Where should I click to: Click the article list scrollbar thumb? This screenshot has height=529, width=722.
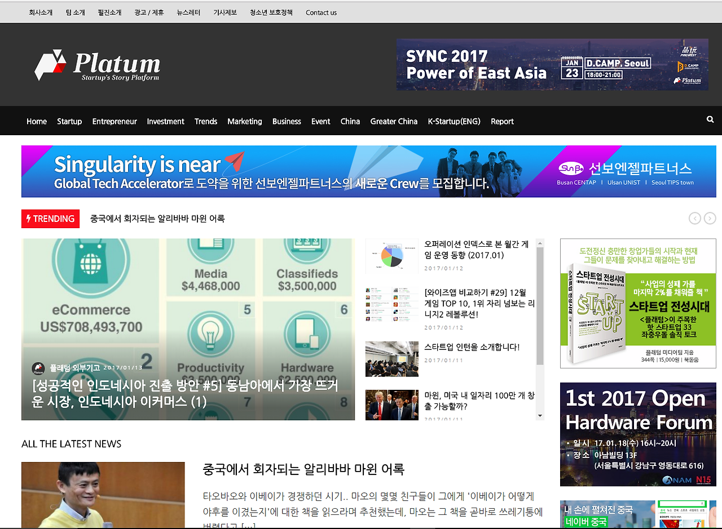click(540, 306)
